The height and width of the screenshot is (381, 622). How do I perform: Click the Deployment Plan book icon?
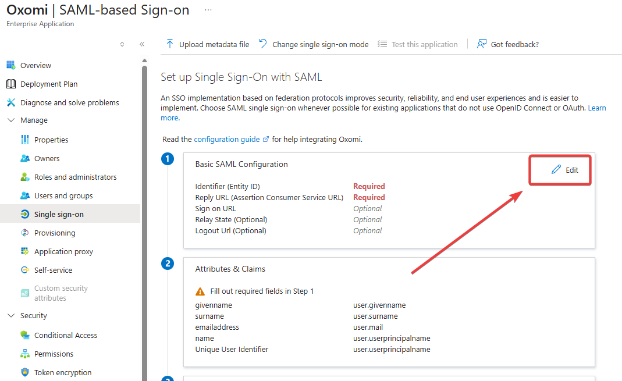(10, 84)
